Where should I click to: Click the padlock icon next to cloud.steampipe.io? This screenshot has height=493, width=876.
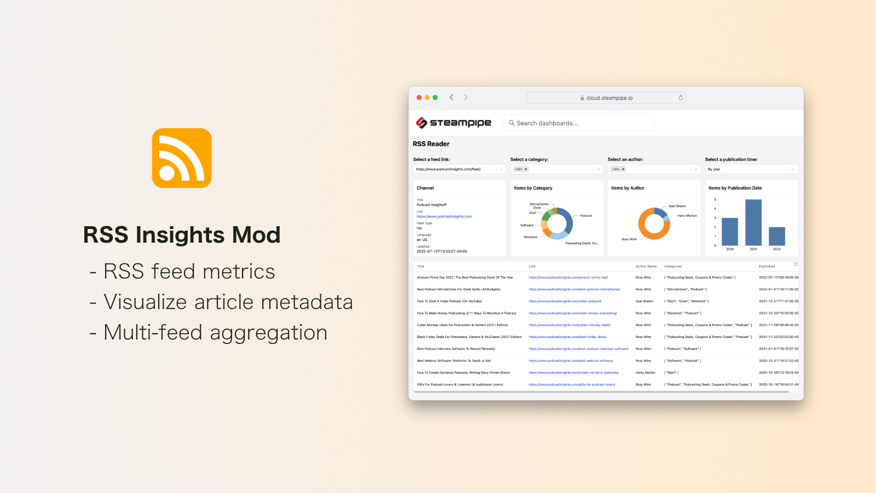click(x=581, y=98)
